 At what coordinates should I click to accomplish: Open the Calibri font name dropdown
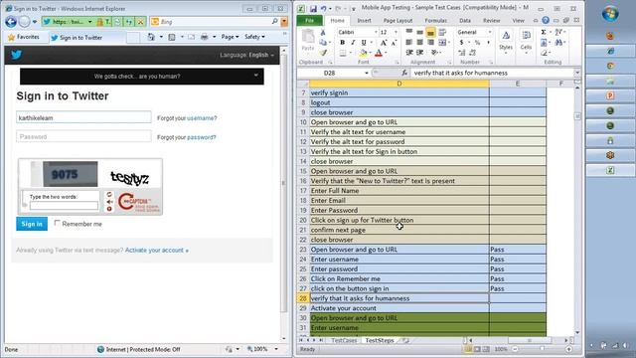[x=376, y=32]
